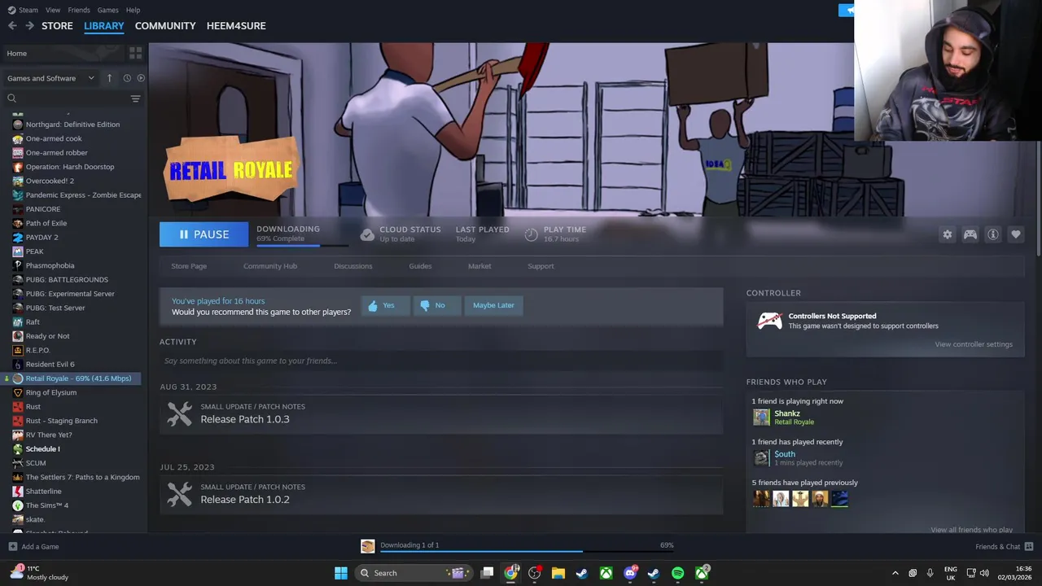This screenshot has width=1042, height=586.
Task: Click the Add a Game plus icon
Action: tap(12, 547)
